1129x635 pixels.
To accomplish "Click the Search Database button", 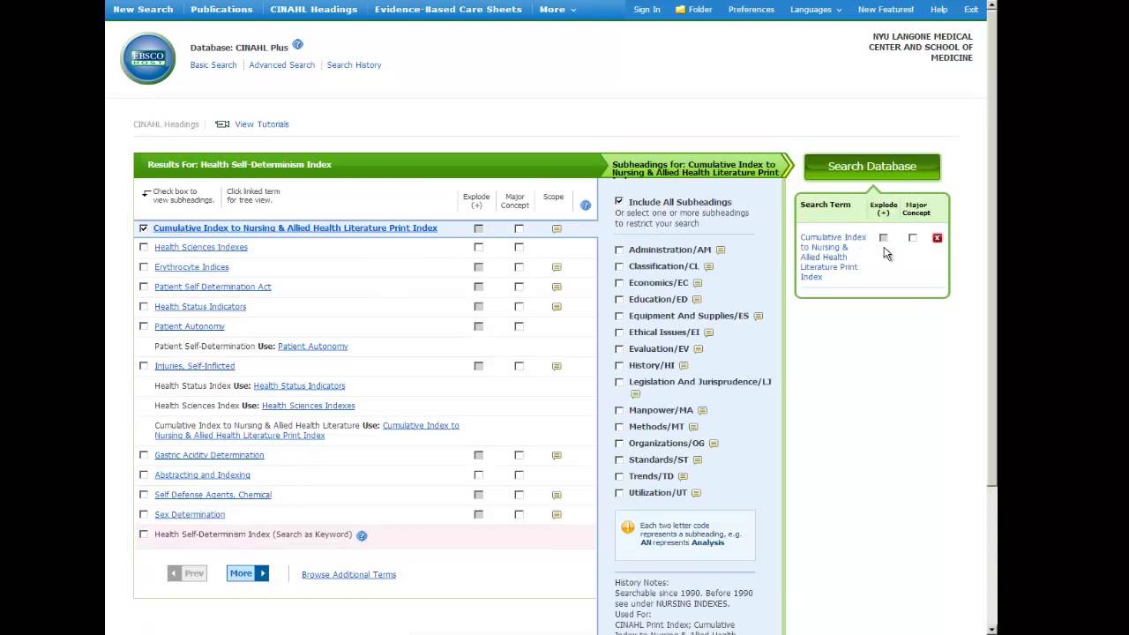I will click(x=871, y=166).
